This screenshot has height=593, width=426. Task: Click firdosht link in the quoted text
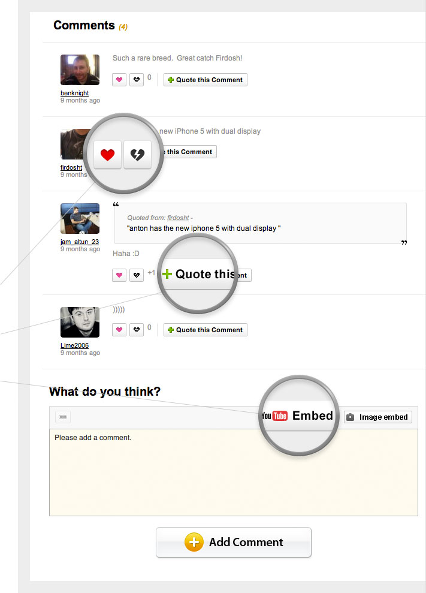click(177, 218)
